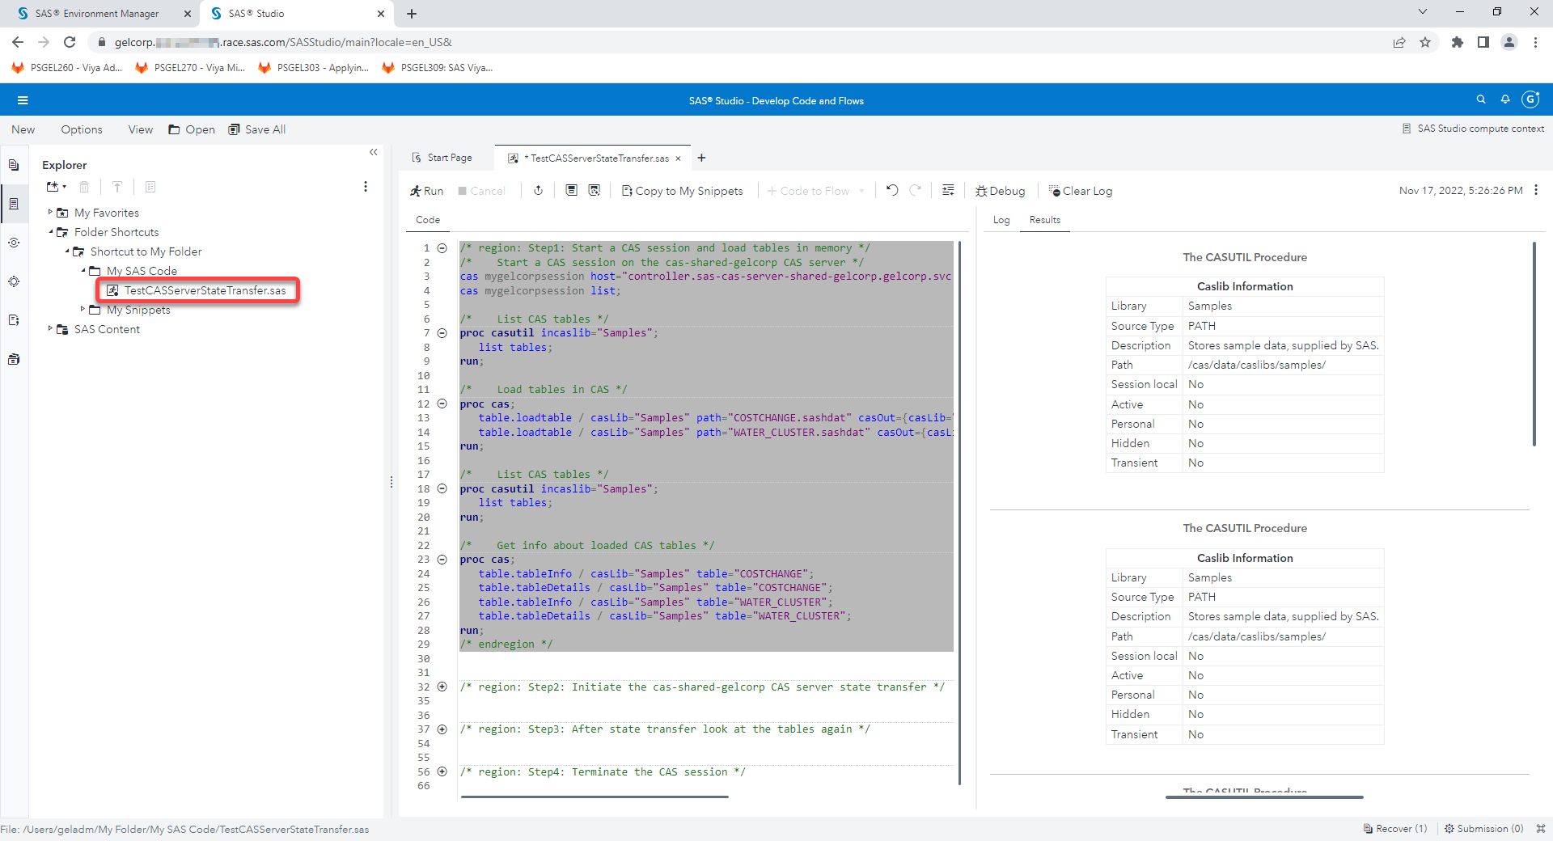This screenshot has width=1553, height=841.
Task: Redo the last edit
Action: (x=916, y=190)
